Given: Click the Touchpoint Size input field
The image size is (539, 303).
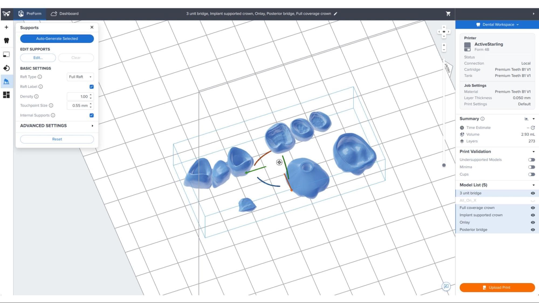Looking at the screenshot, I should pos(78,106).
